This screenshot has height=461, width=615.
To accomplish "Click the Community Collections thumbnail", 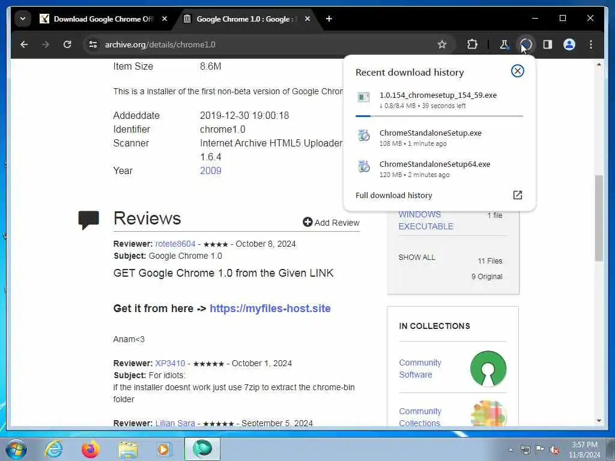I will [488, 413].
